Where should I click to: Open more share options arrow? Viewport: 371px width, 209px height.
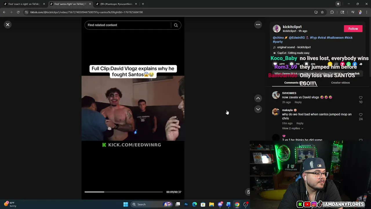click(361, 64)
